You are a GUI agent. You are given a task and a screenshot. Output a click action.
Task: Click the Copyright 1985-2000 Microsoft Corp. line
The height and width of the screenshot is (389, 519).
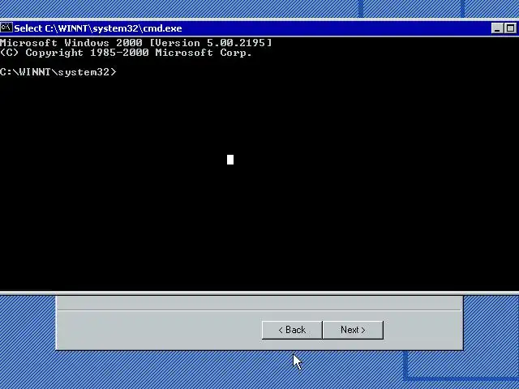(x=126, y=53)
